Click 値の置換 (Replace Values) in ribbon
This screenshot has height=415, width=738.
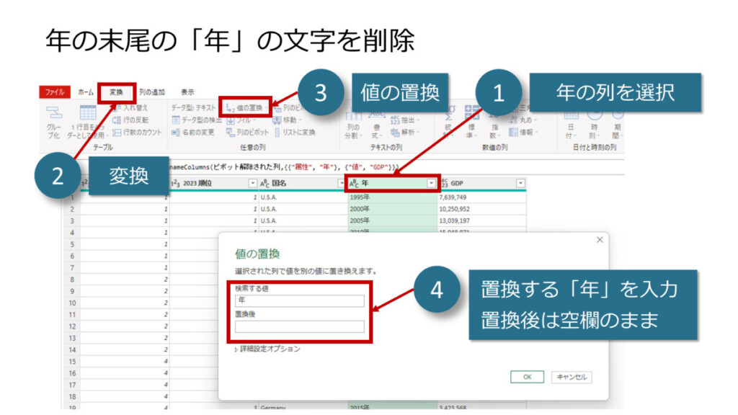(245, 107)
